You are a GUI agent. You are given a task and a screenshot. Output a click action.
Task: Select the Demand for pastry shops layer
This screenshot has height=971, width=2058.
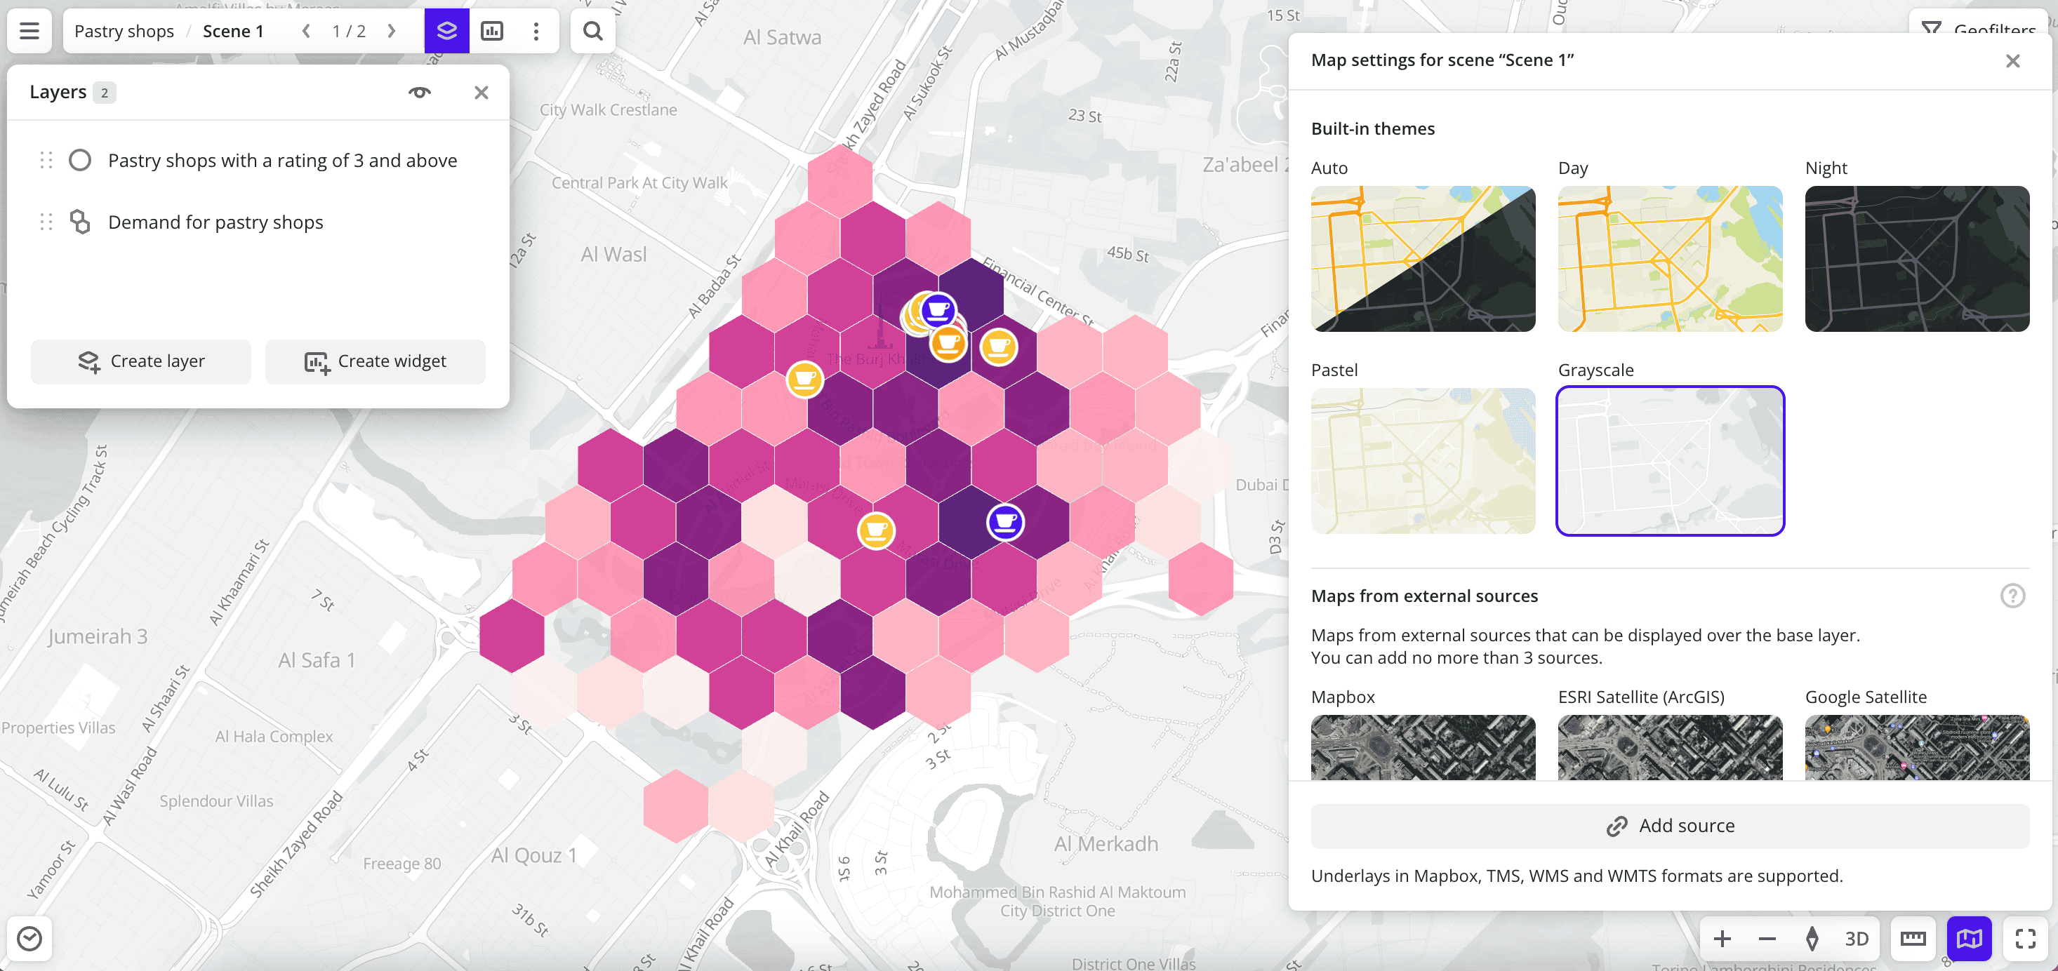click(215, 222)
